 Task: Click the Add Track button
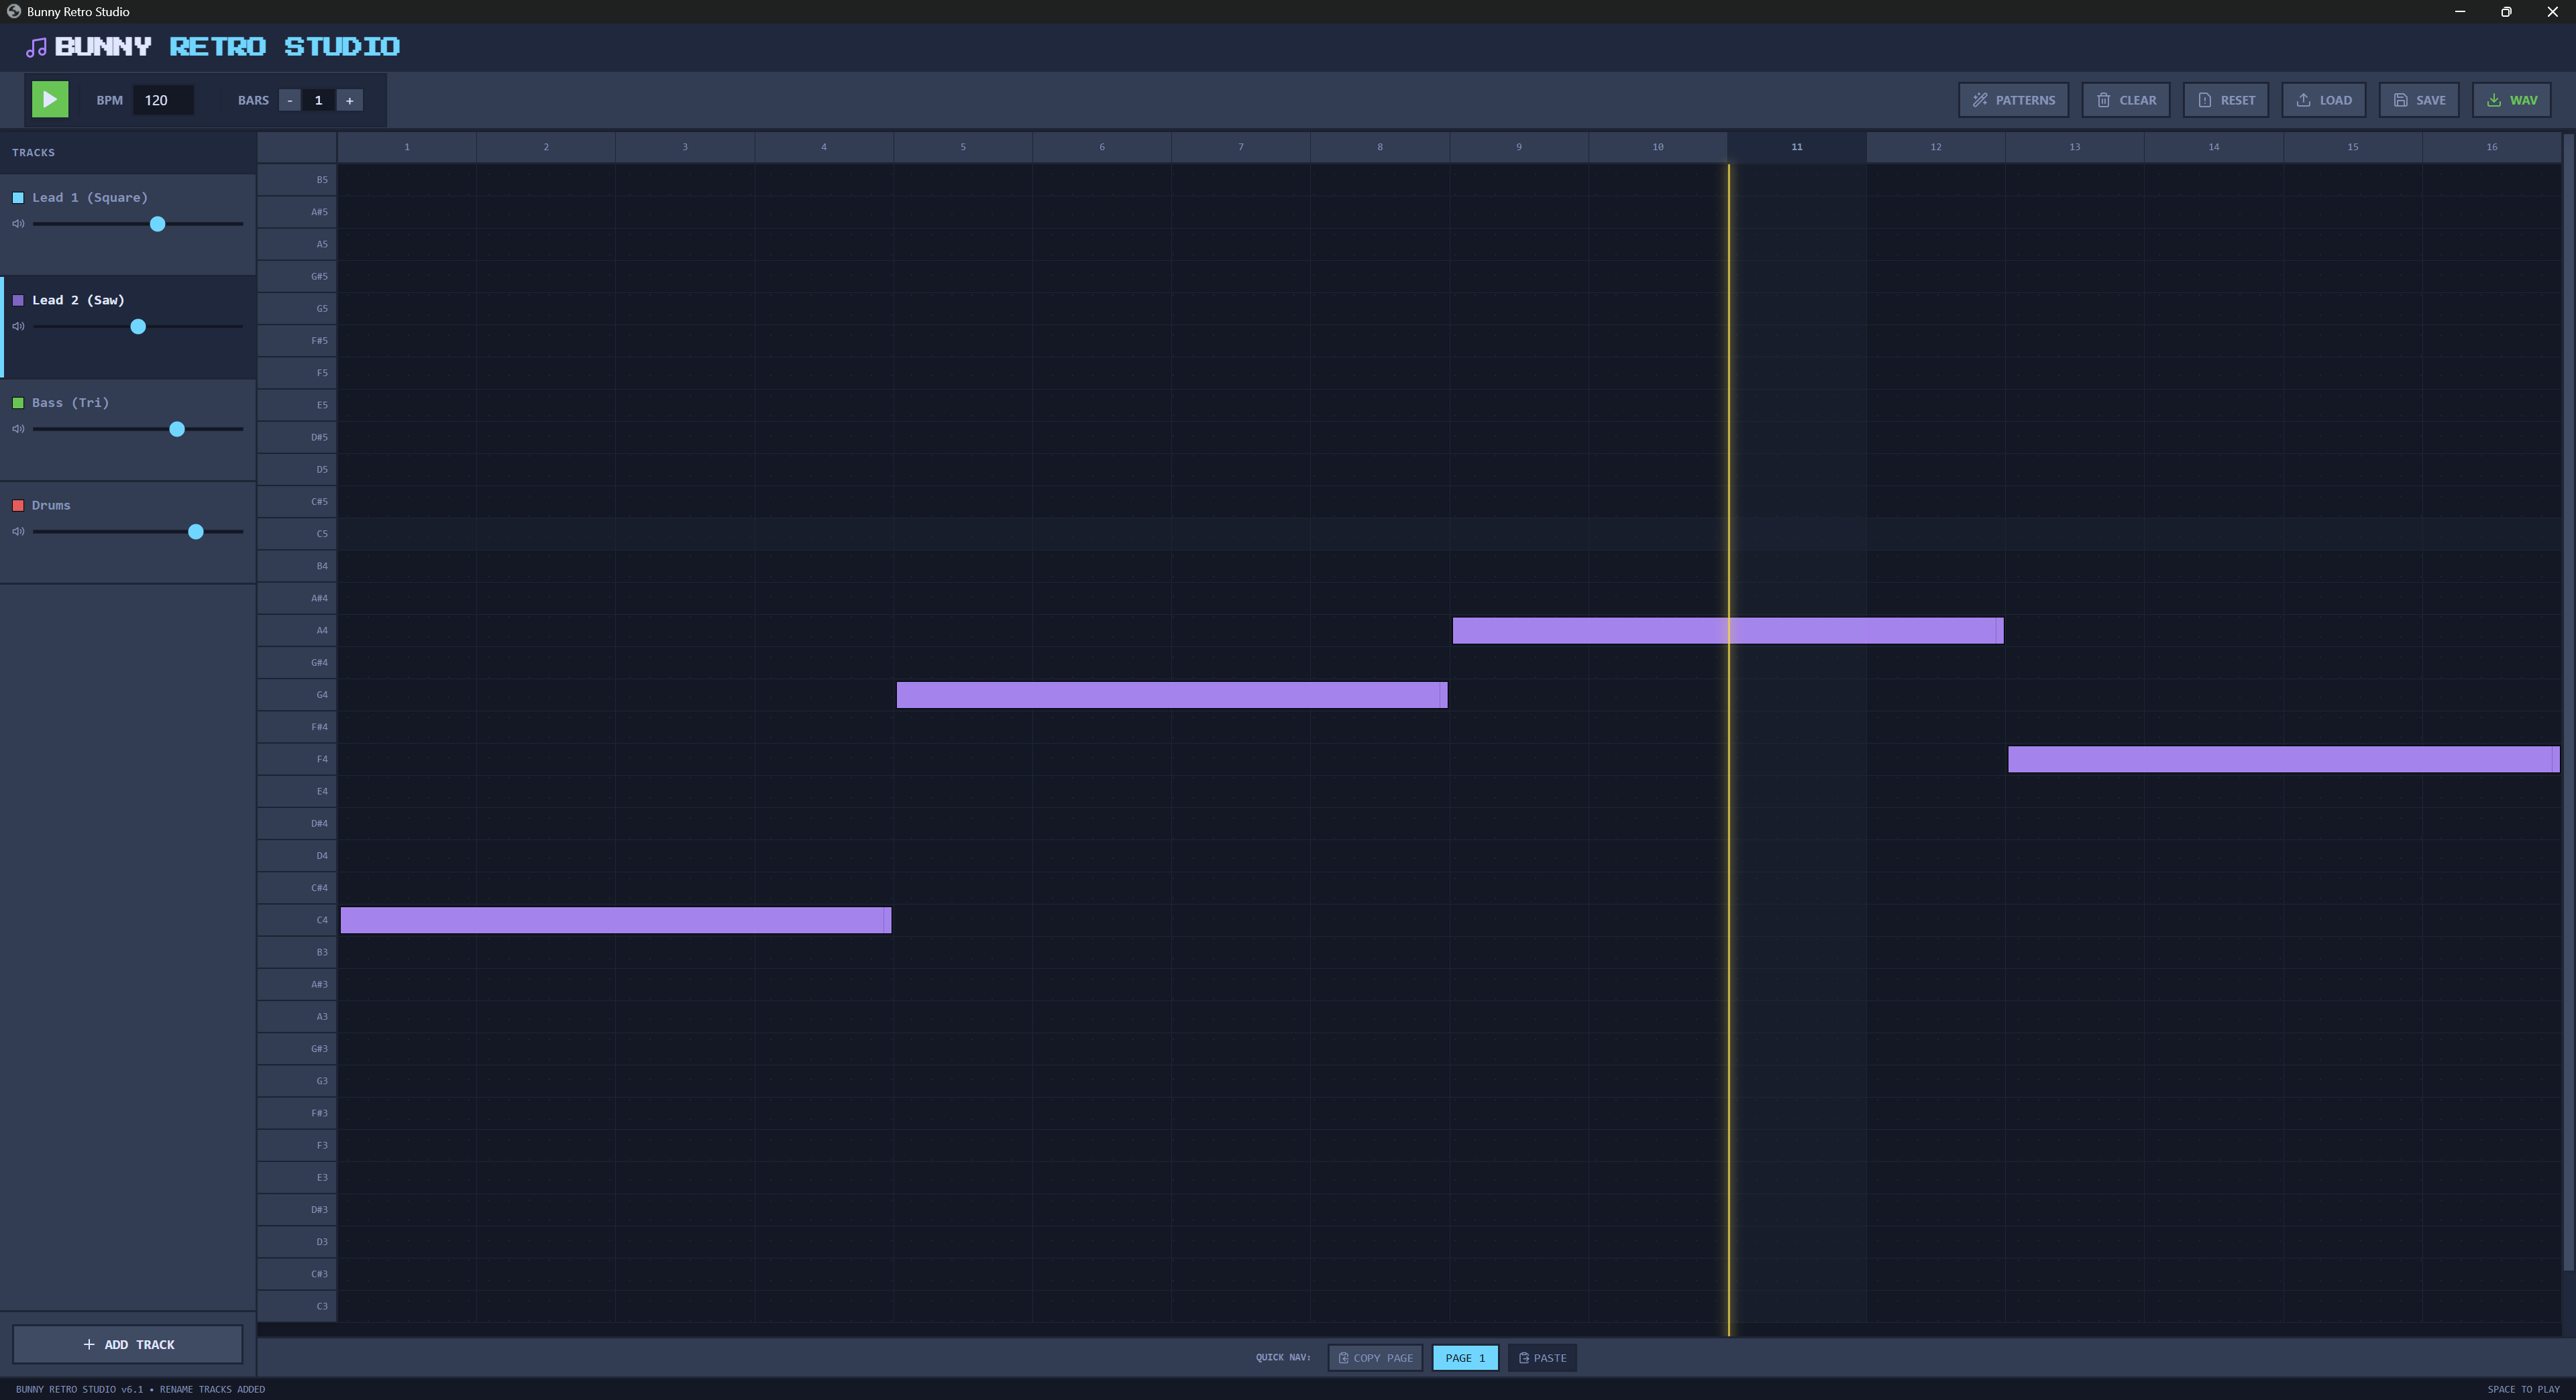pyautogui.click(x=128, y=1344)
